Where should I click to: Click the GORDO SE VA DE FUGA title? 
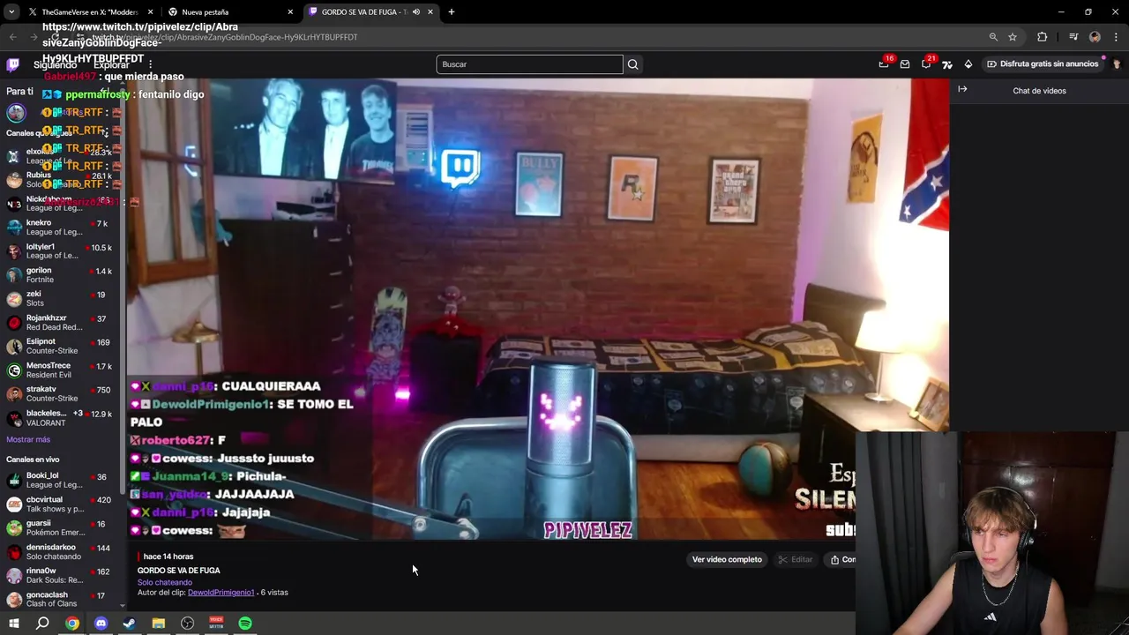(179, 571)
